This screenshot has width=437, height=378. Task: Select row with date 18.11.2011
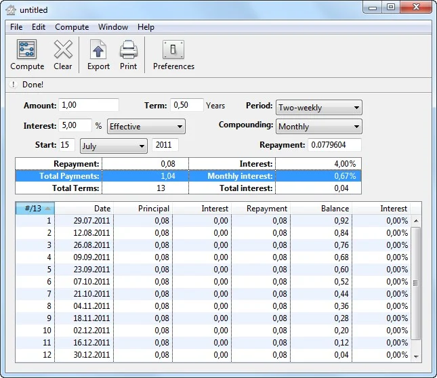tap(213, 318)
